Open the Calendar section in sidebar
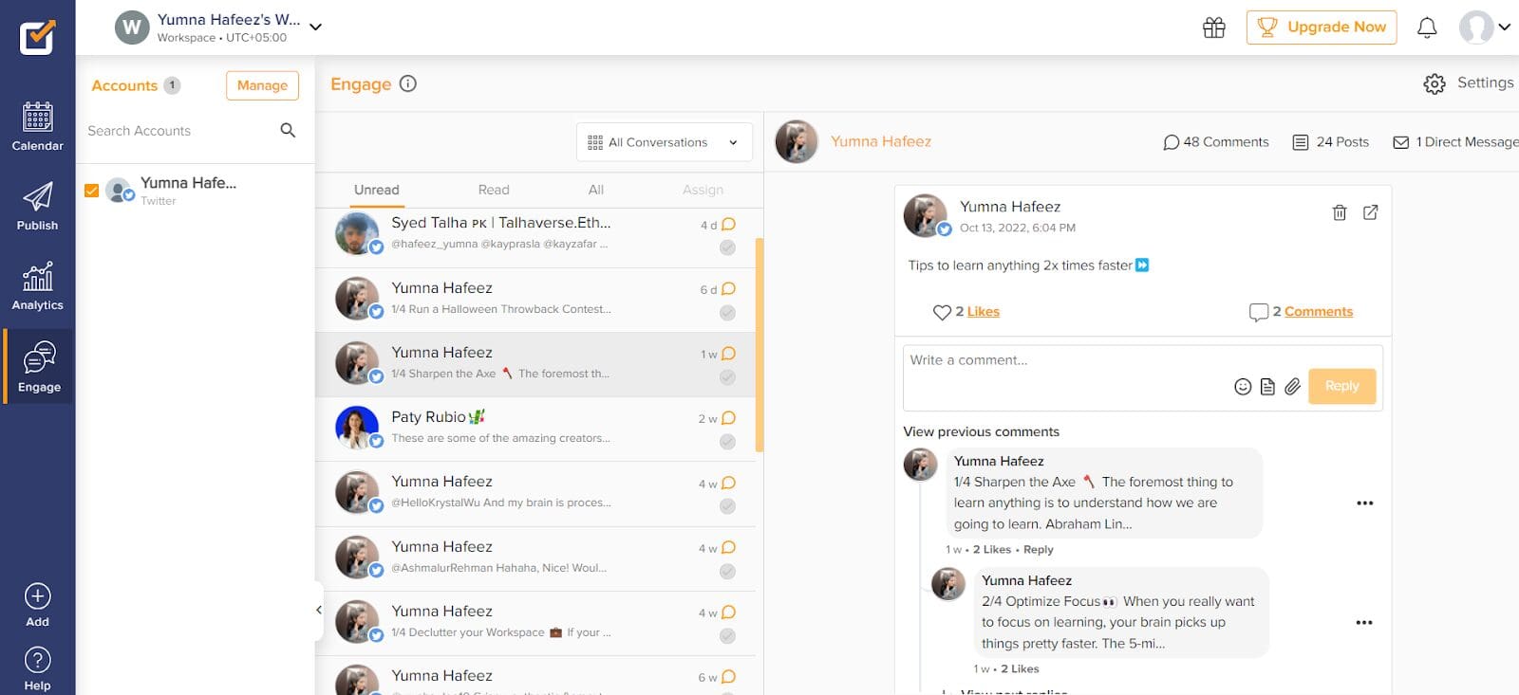 click(37, 126)
